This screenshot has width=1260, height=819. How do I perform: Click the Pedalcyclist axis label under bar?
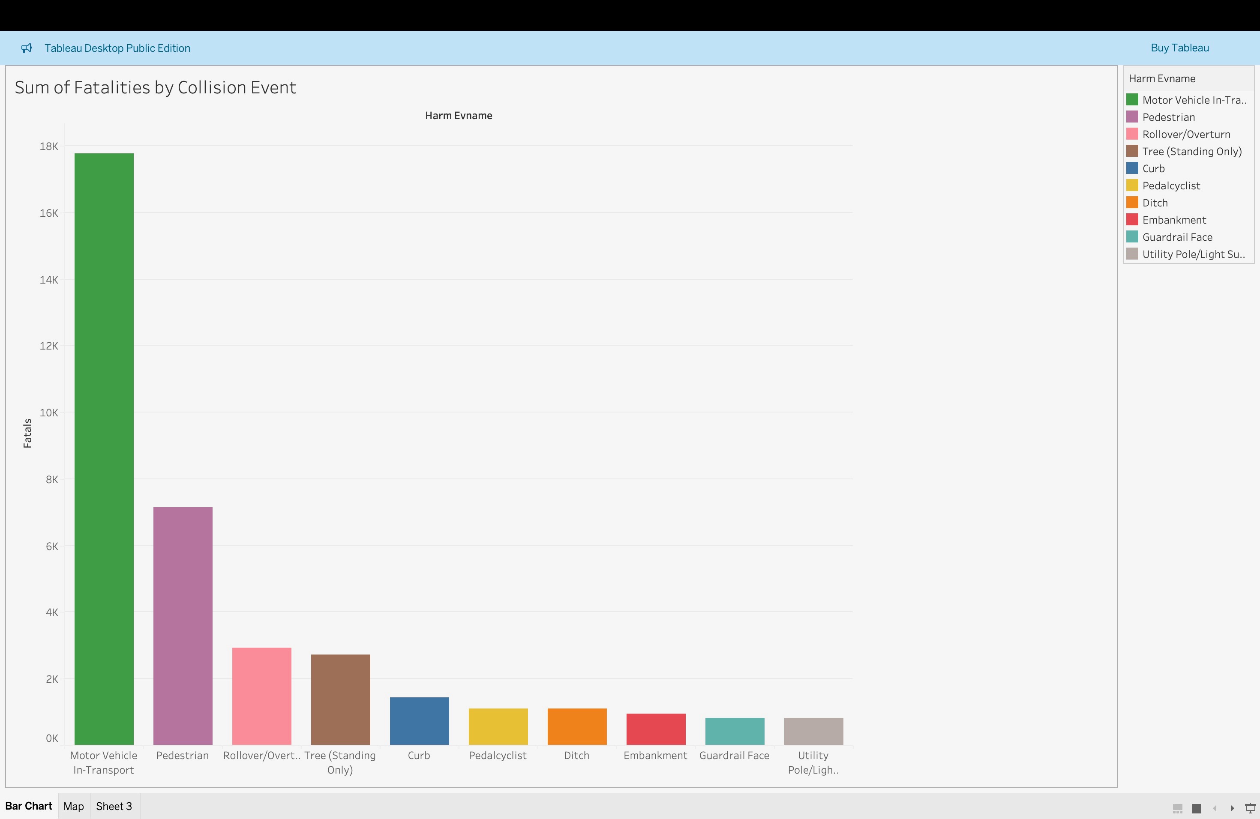click(x=498, y=756)
